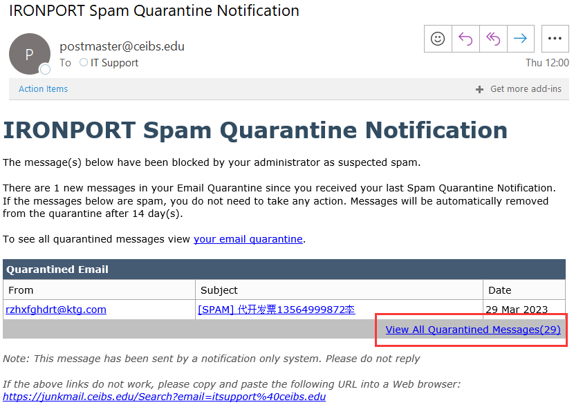Click the emoji reaction smiley icon
Screen dimensions: 583x416
(x=438, y=39)
